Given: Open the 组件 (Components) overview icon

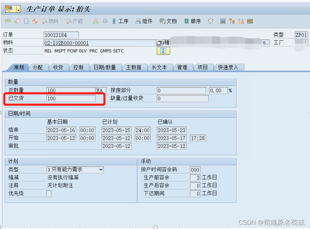Looking at the screenshot, I should 144,21.
